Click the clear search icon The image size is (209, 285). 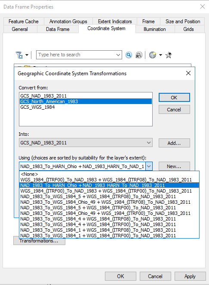point(139,55)
